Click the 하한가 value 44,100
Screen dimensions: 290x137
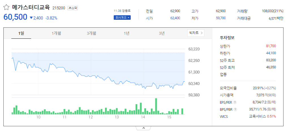pos(271,53)
